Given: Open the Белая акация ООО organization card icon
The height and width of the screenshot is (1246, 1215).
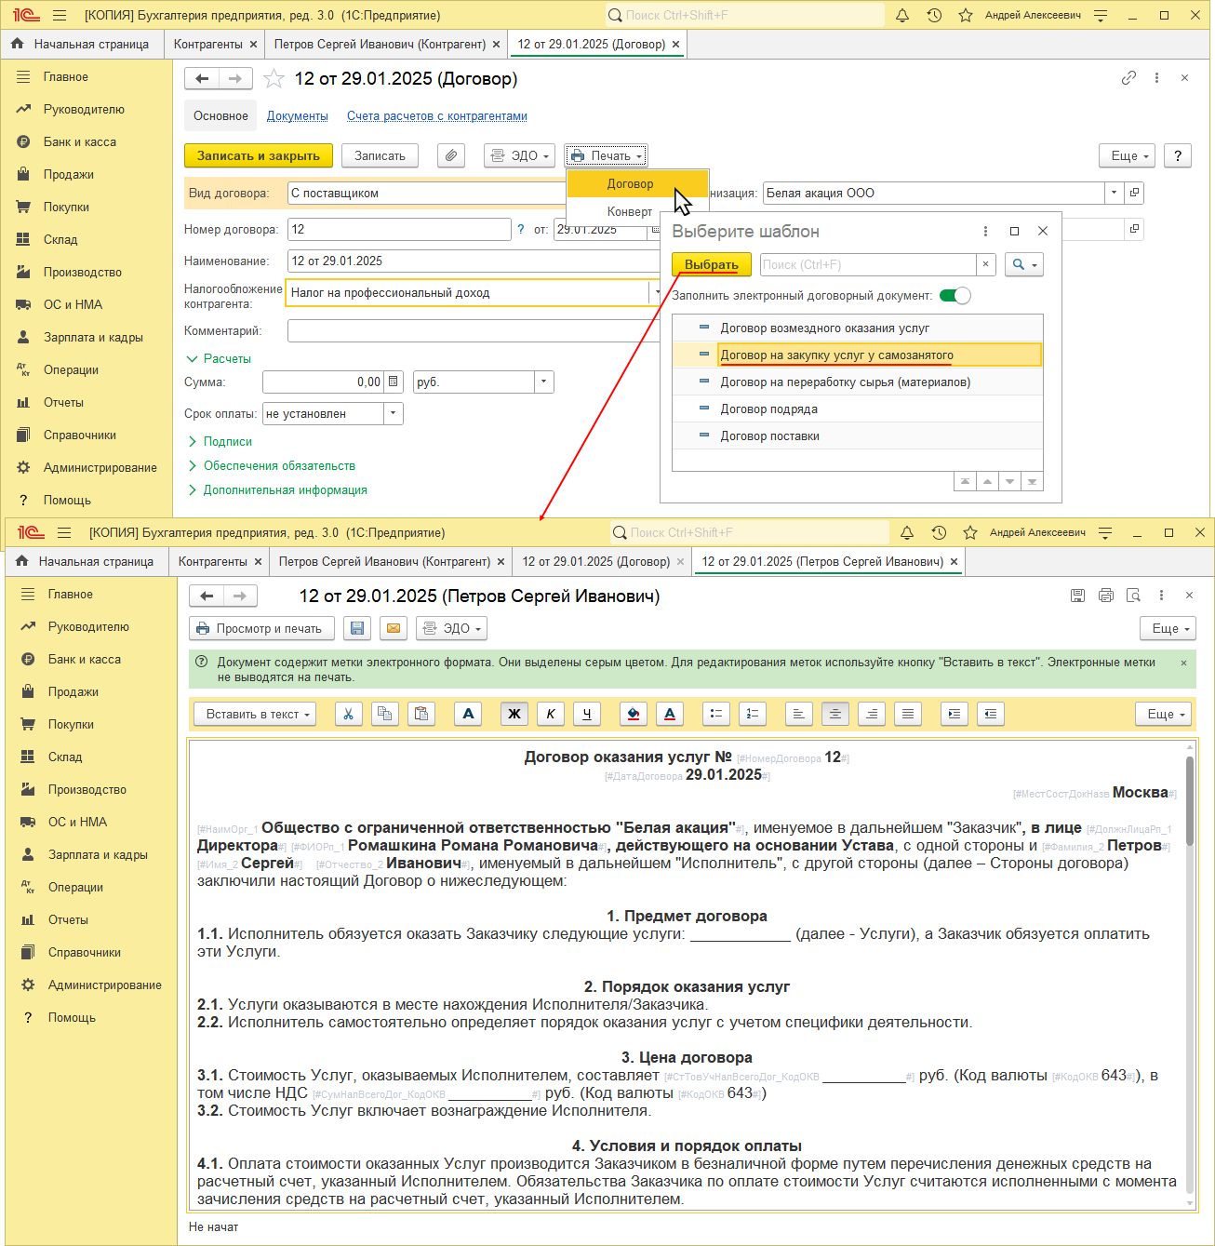Looking at the screenshot, I should tap(1134, 193).
